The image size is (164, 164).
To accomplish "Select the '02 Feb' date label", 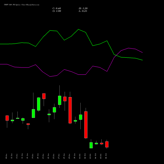I will click(85, 156).
